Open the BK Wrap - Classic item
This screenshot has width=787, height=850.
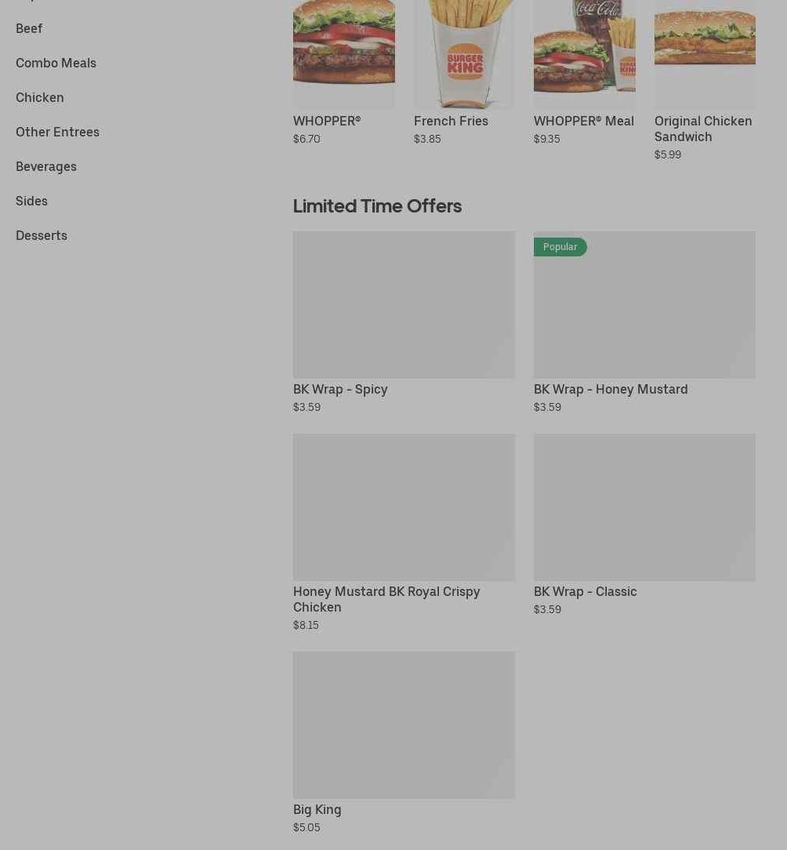pos(585,591)
